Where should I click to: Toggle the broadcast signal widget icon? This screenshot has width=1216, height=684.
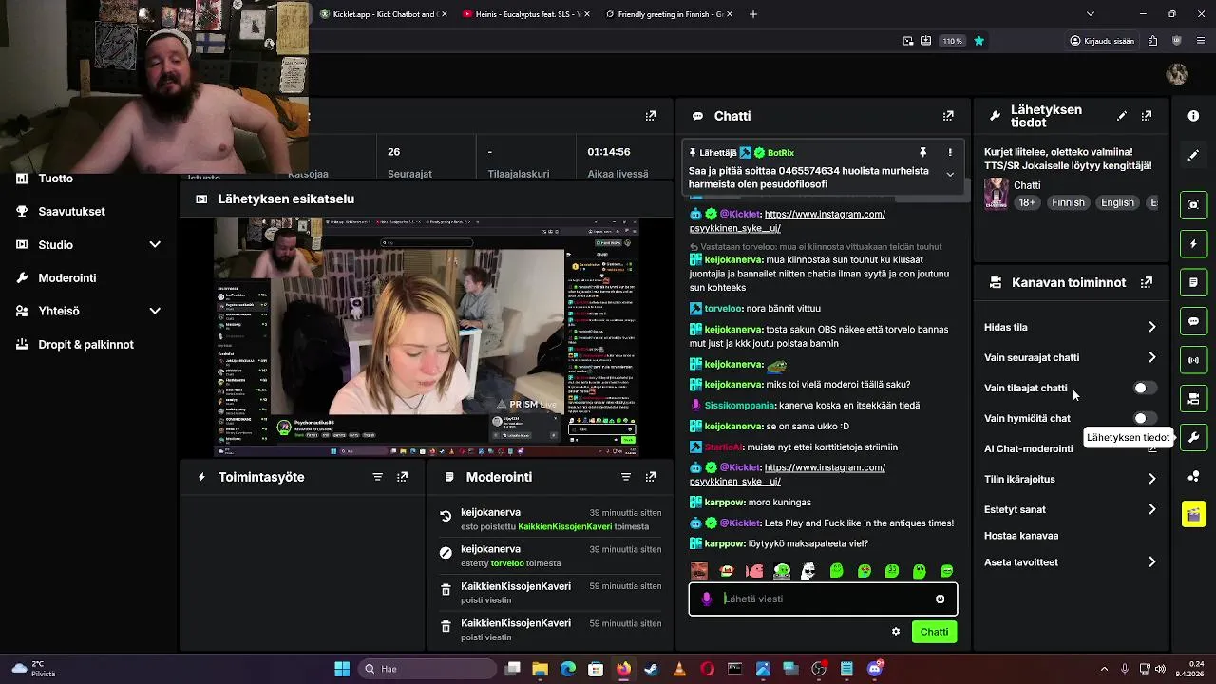click(1193, 360)
